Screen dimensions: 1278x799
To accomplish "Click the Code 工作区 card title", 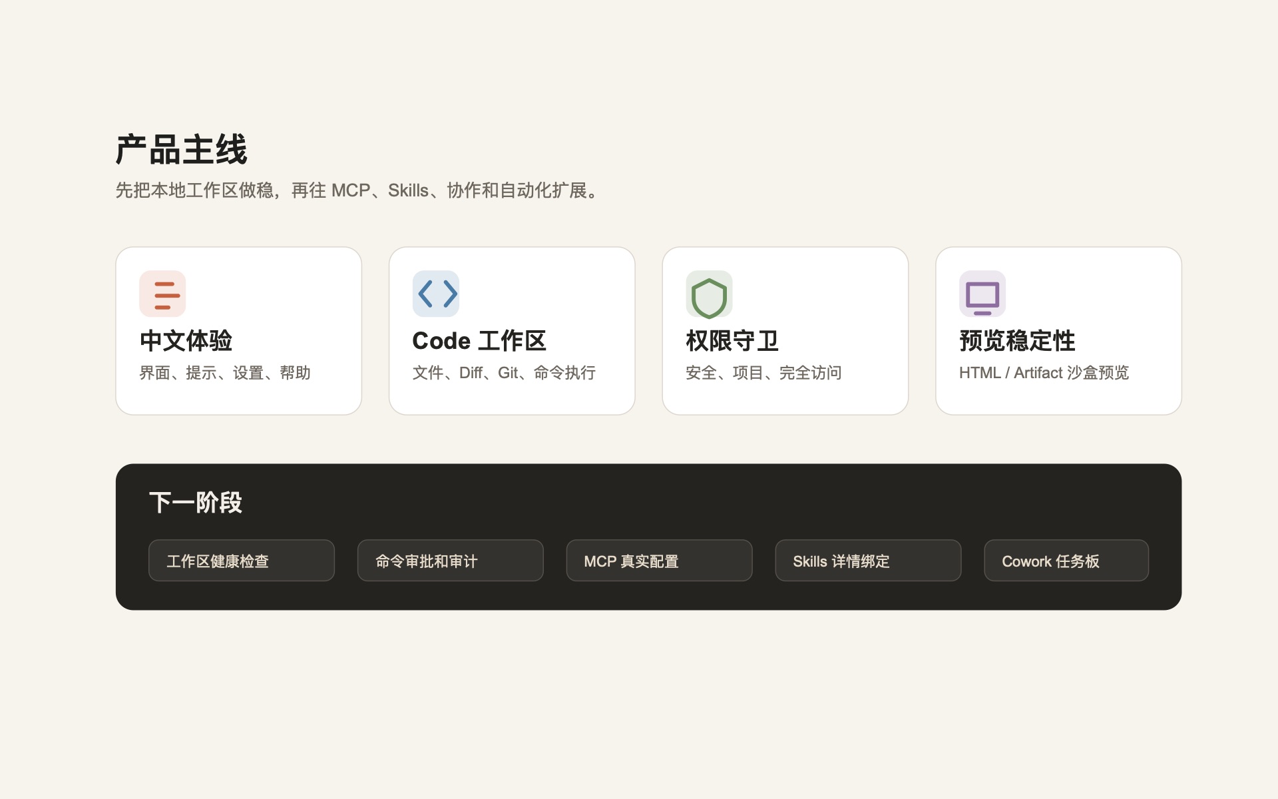I will coord(479,341).
